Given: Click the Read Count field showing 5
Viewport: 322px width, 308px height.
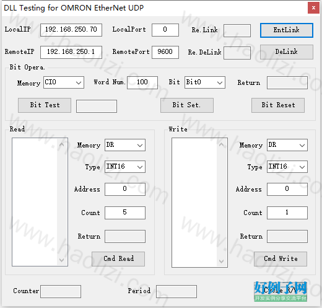Looking at the screenshot, I should point(125,213).
